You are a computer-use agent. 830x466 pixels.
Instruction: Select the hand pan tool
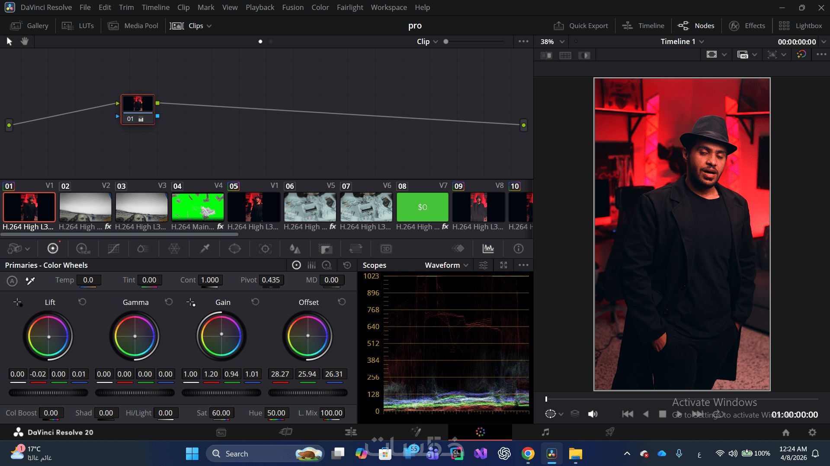coord(25,41)
